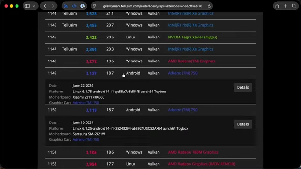Select rank number 1148

coord(52,61)
